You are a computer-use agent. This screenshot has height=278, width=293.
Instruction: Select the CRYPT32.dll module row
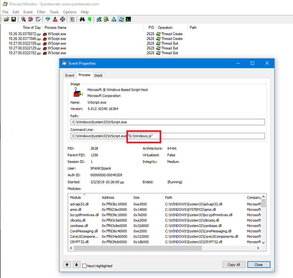tap(164, 242)
